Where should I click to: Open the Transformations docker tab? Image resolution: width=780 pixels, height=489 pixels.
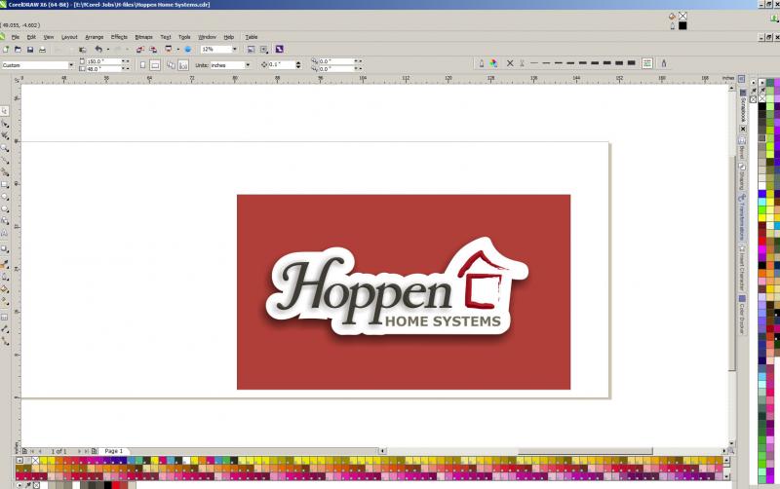point(742,216)
